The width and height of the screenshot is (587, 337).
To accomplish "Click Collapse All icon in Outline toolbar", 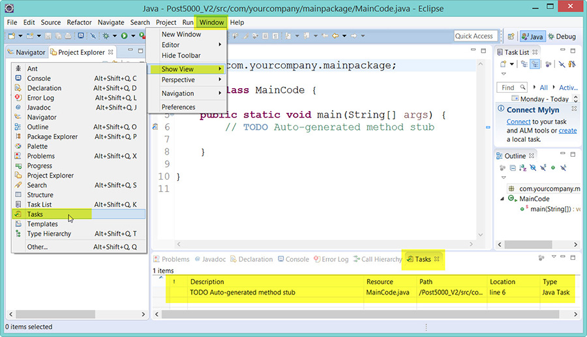I will click(513, 168).
